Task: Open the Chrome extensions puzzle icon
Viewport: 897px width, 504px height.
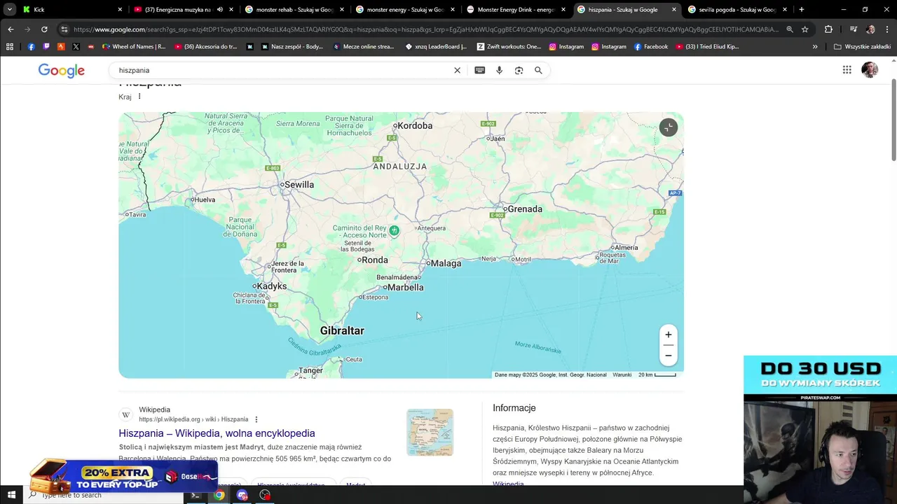Action: [828, 29]
